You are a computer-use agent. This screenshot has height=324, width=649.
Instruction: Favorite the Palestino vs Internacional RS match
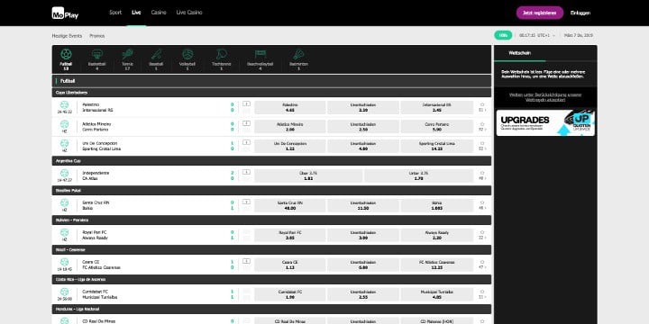482,105
